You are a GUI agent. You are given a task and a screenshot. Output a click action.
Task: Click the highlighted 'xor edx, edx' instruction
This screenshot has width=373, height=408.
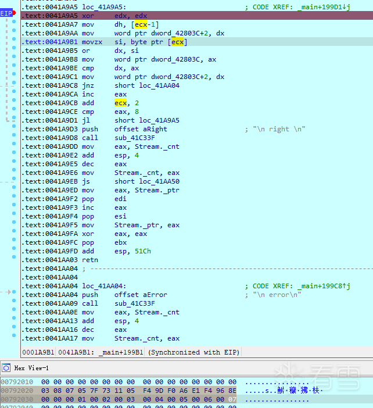[114, 16]
